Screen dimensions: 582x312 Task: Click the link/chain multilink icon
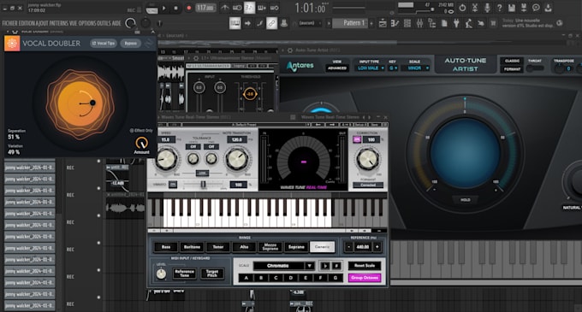[271, 23]
